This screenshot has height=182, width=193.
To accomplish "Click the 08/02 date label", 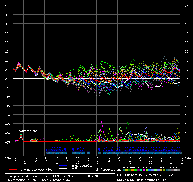I will (x=151, y=160).
